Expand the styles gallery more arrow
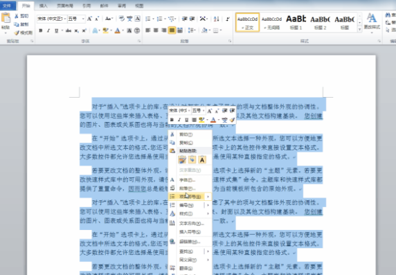The height and width of the screenshot is (275, 396). click(x=359, y=29)
